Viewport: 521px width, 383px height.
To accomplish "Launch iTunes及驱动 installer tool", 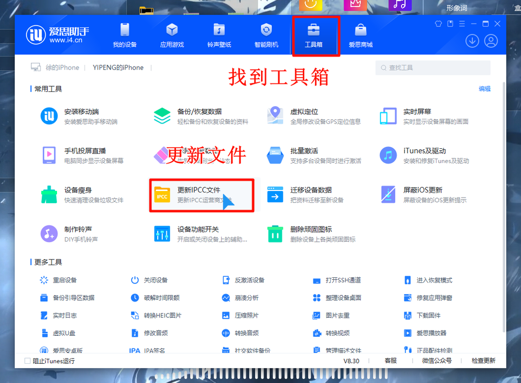I will click(424, 155).
